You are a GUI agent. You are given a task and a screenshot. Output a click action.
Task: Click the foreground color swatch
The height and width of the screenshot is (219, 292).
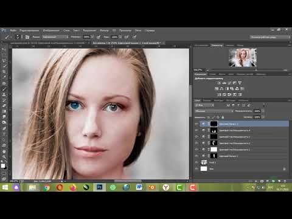(3, 165)
